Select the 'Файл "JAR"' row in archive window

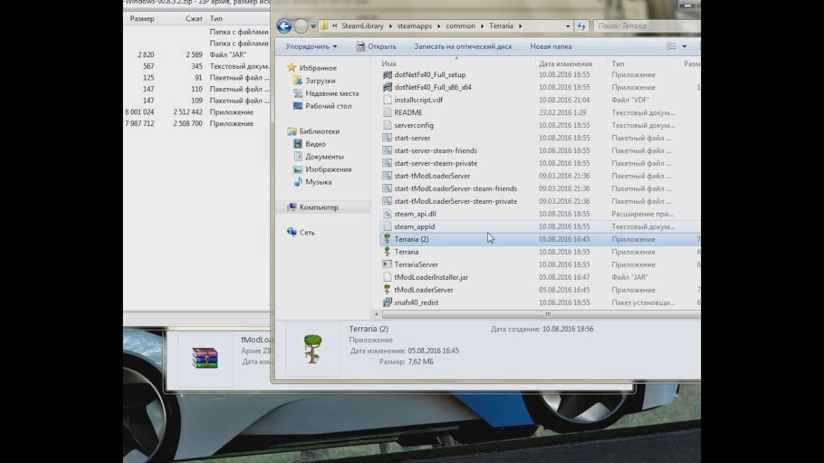pyautogui.click(x=196, y=55)
